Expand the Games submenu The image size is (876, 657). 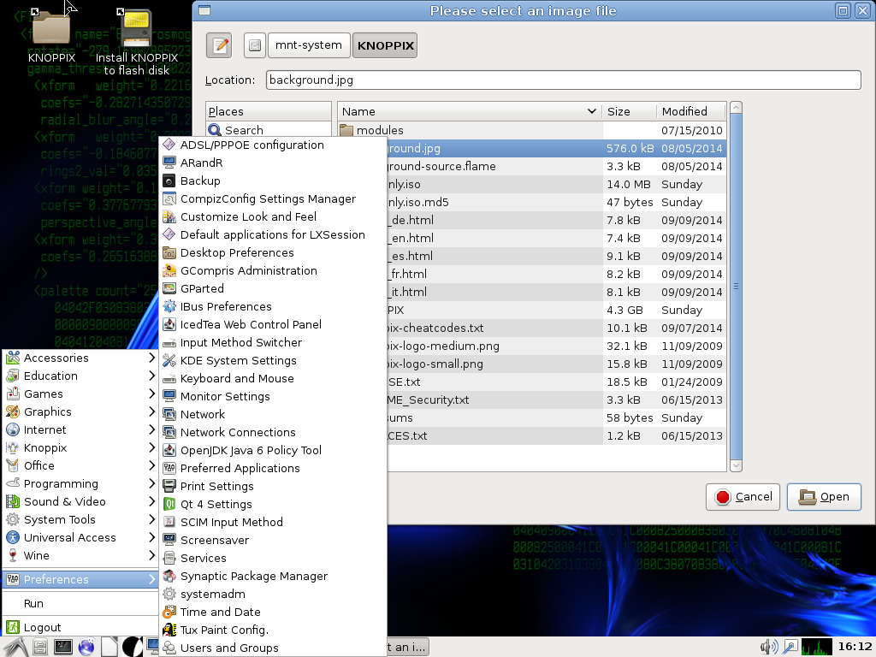pyautogui.click(x=80, y=394)
